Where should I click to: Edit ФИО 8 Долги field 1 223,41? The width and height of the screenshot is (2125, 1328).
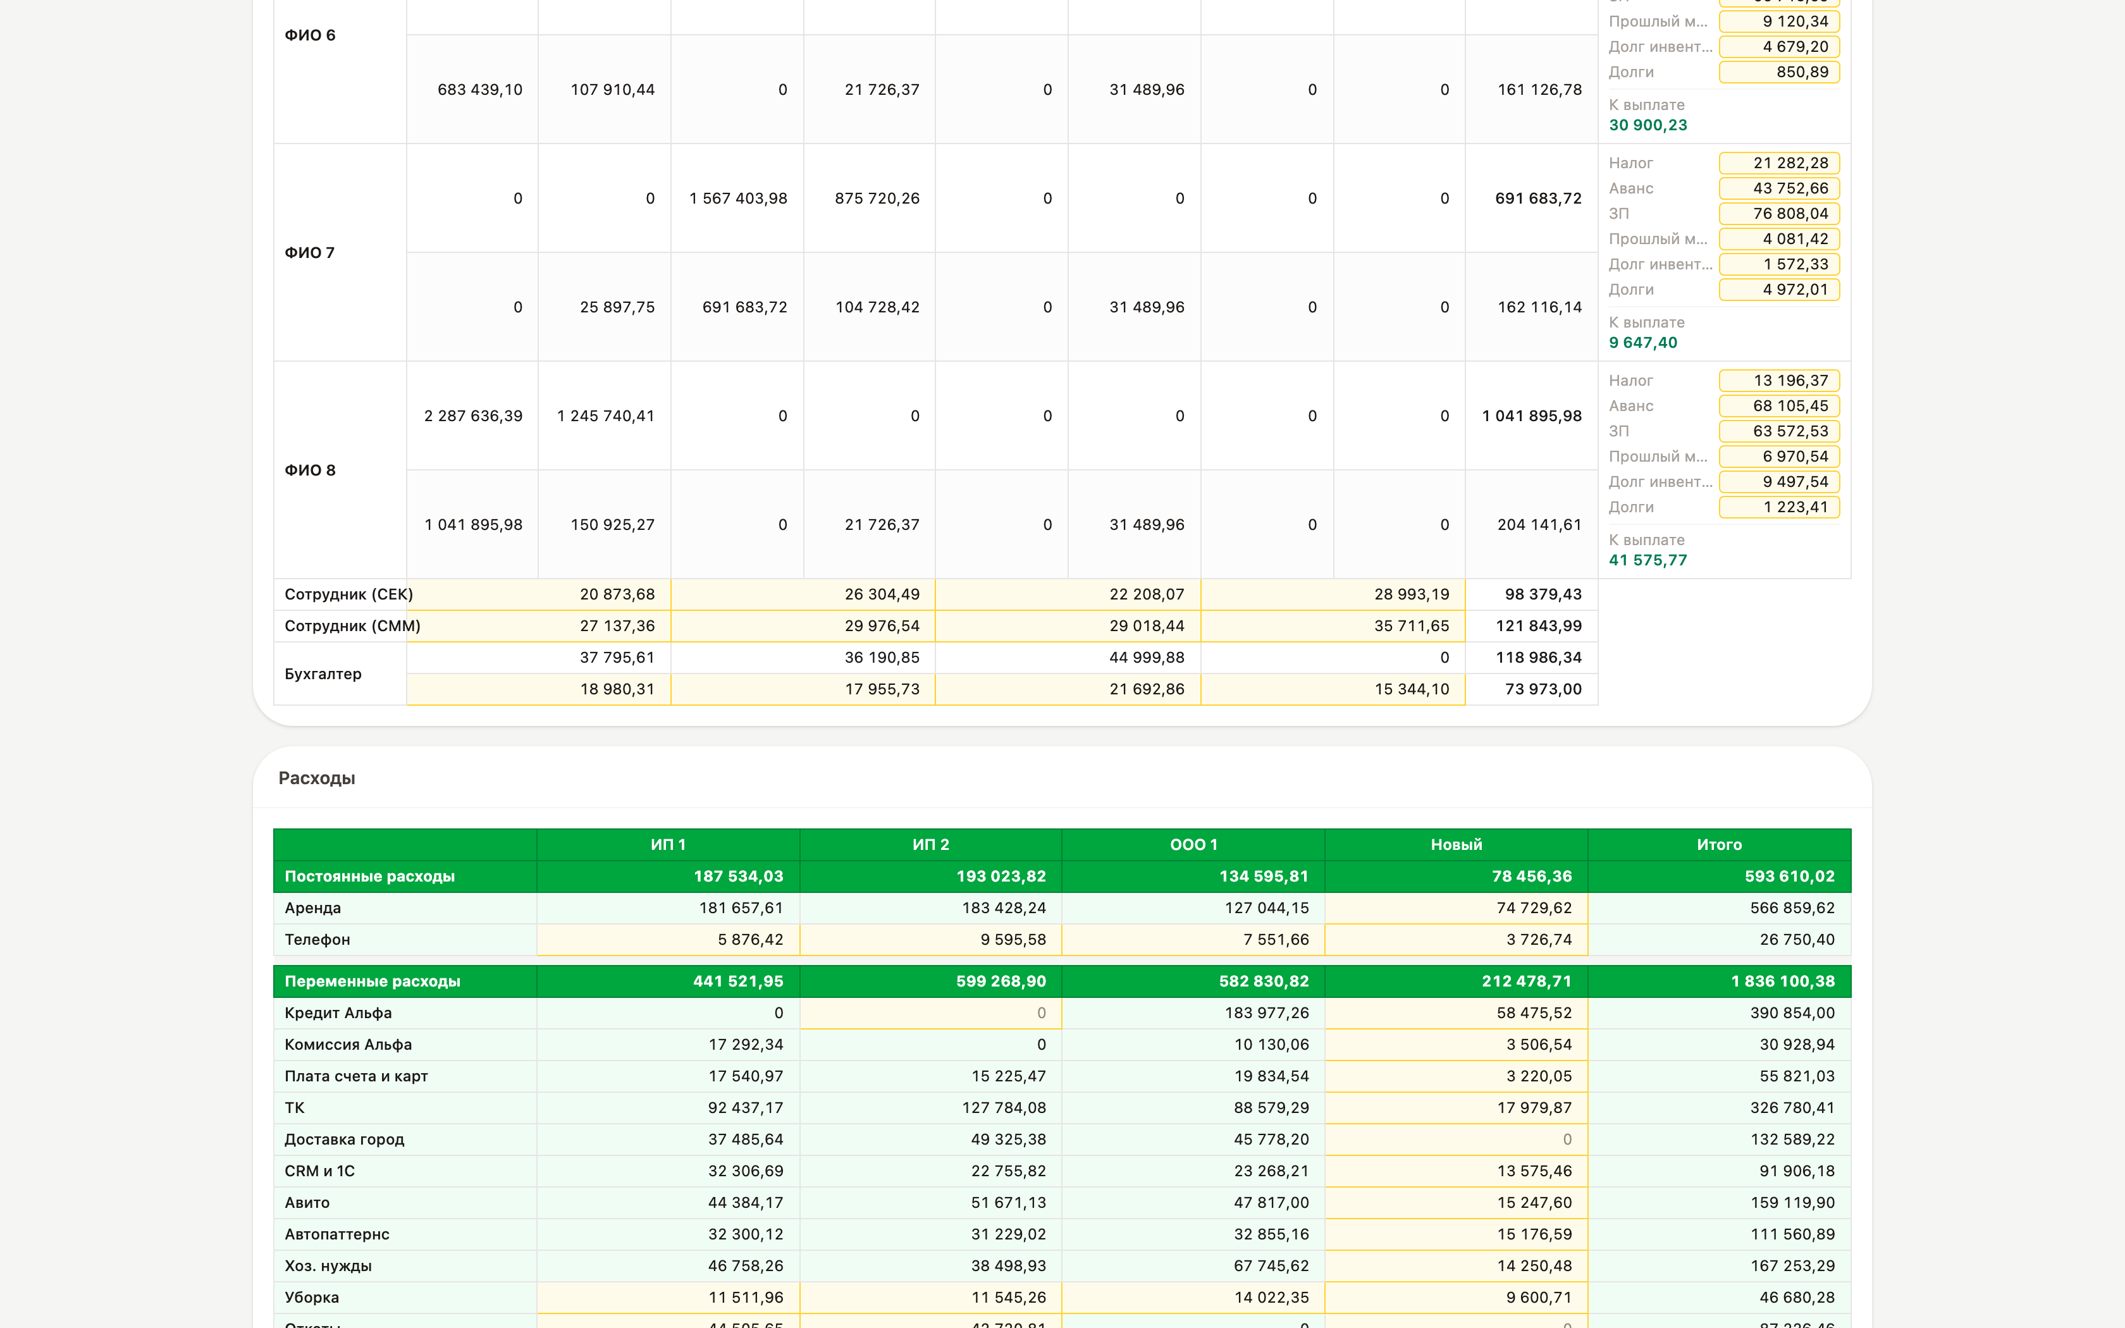pos(1778,508)
